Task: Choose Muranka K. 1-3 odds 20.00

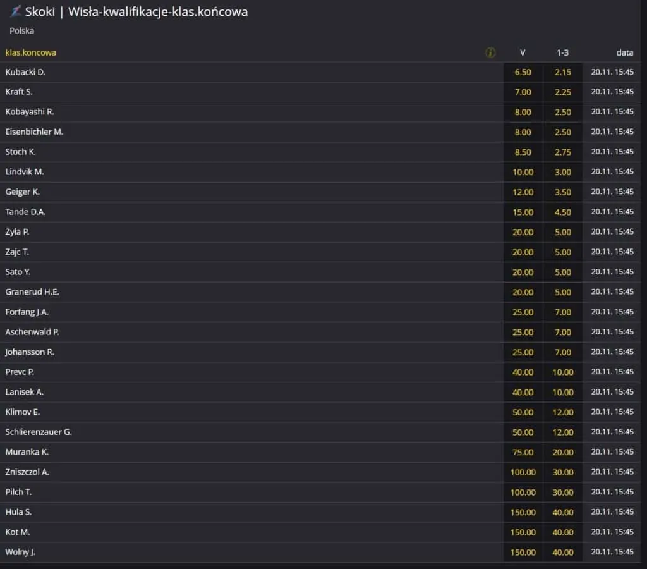Action: click(x=563, y=452)
